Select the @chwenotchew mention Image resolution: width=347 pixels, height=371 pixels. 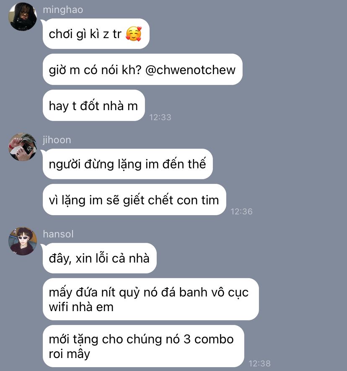tap(190, 70)
